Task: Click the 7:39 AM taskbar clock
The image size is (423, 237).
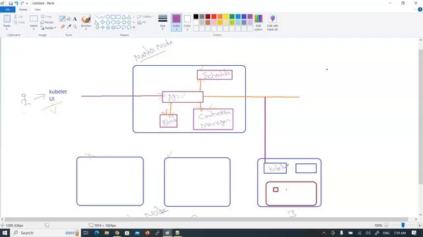Action: [x=400, y=232]
